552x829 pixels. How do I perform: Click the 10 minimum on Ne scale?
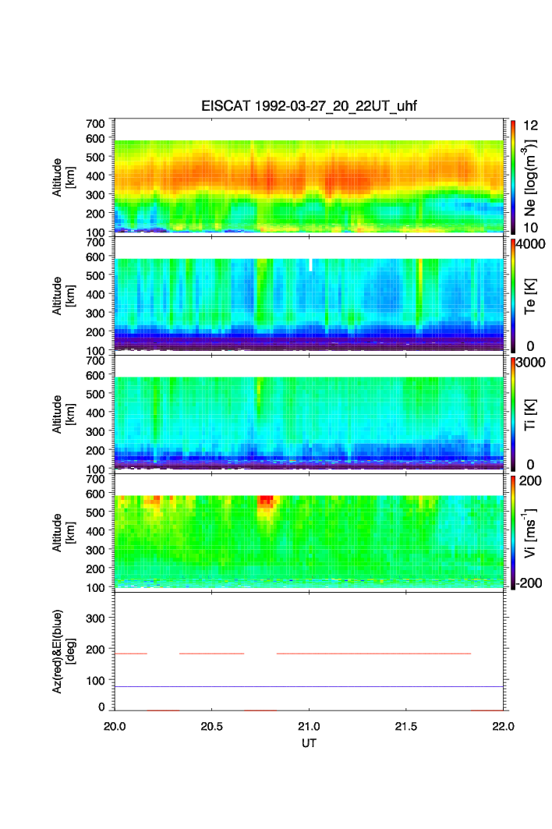(530, 228)
